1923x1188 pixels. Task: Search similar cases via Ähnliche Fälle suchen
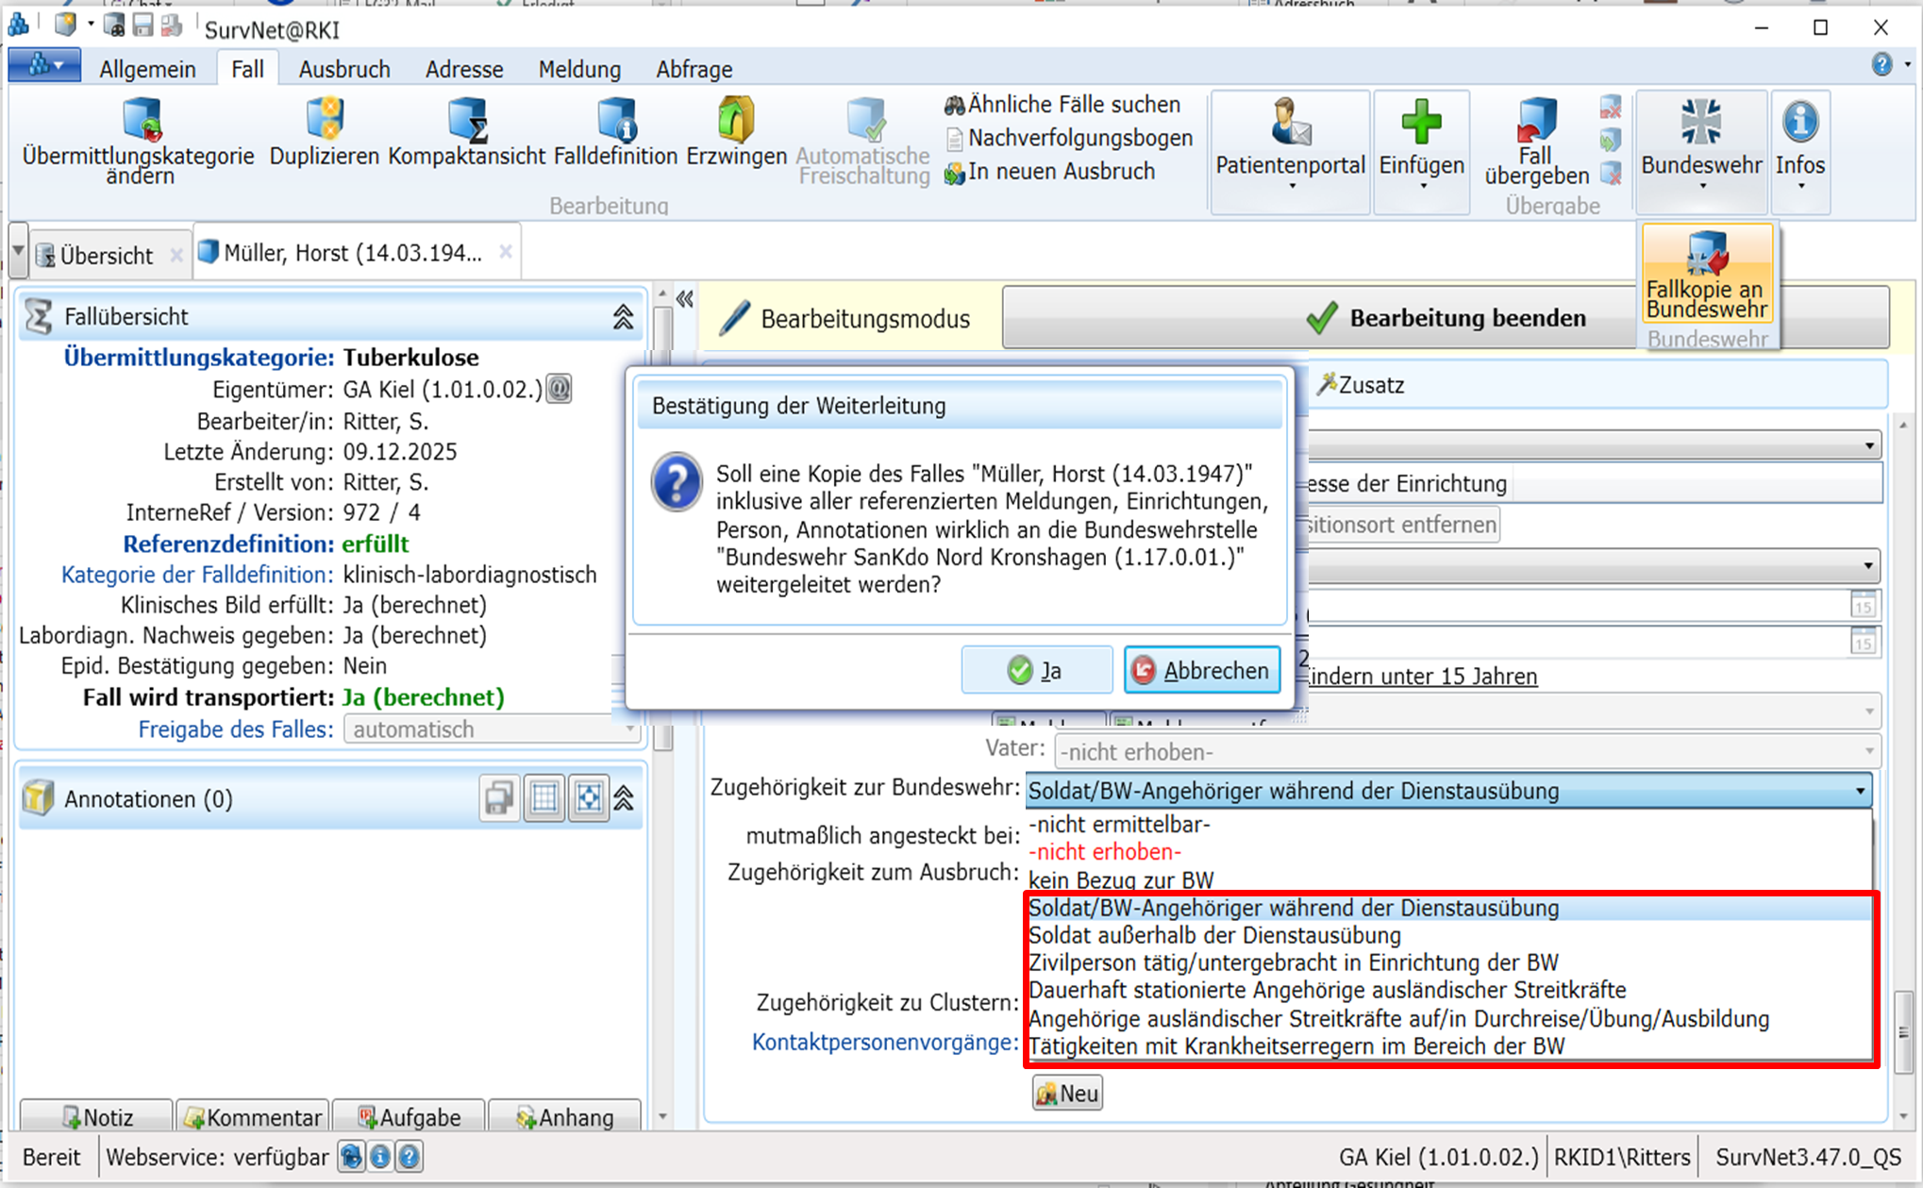click(x=1063, y=105)
